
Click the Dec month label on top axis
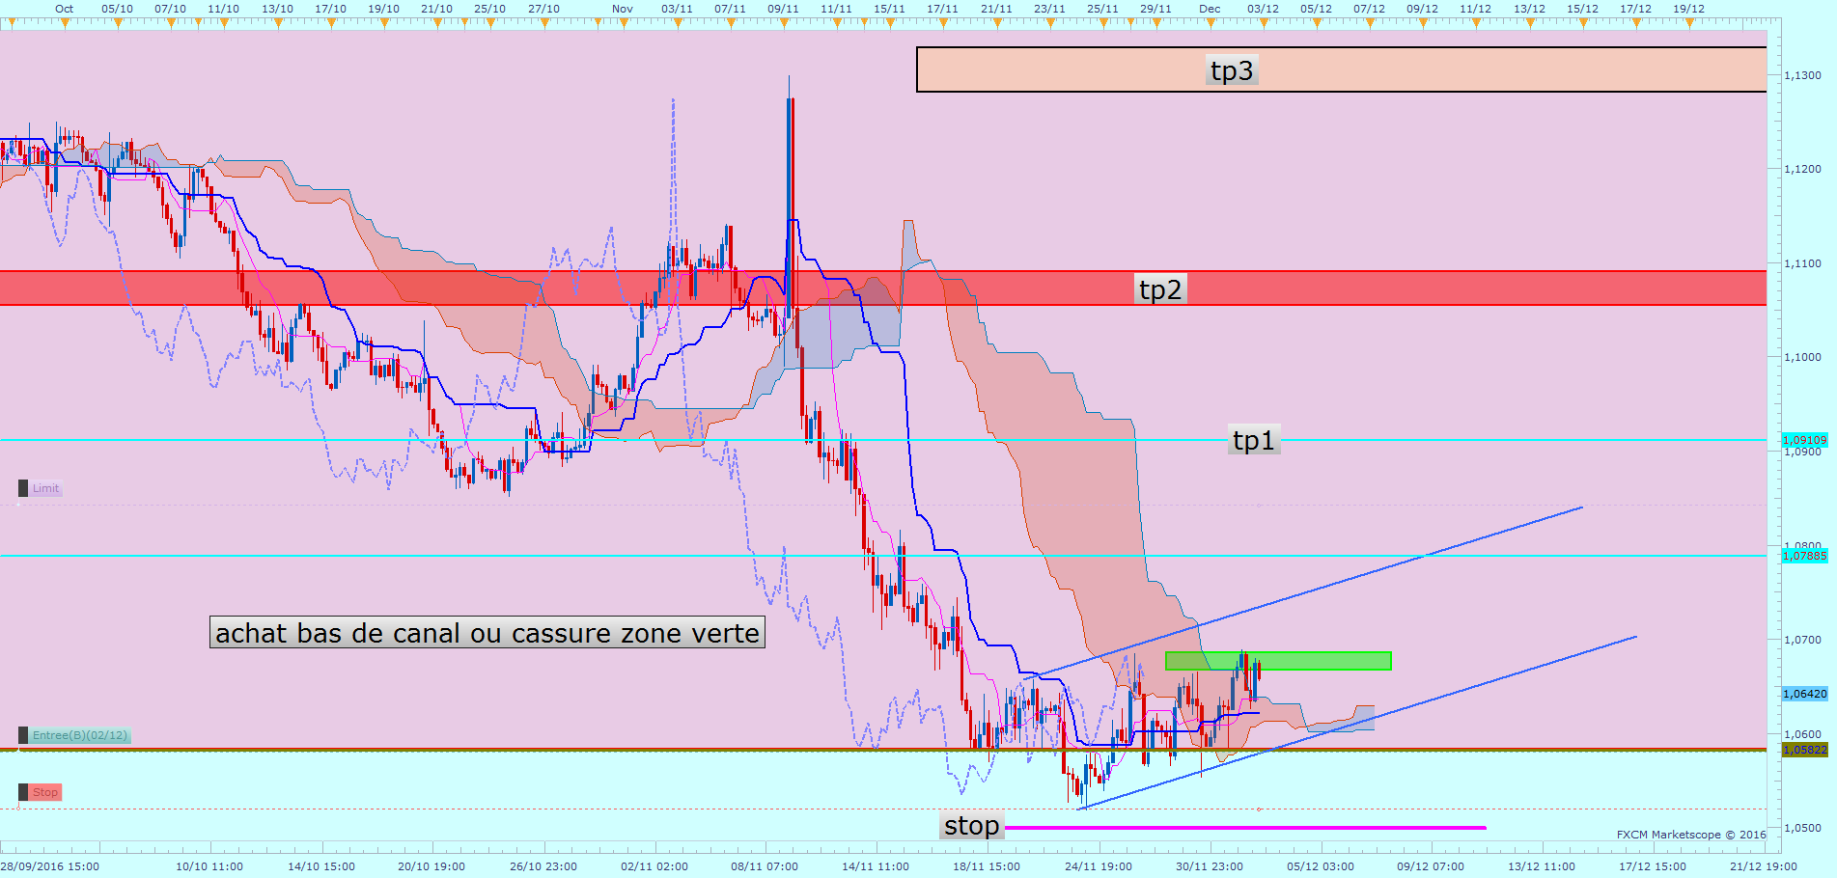[1210, 9]
